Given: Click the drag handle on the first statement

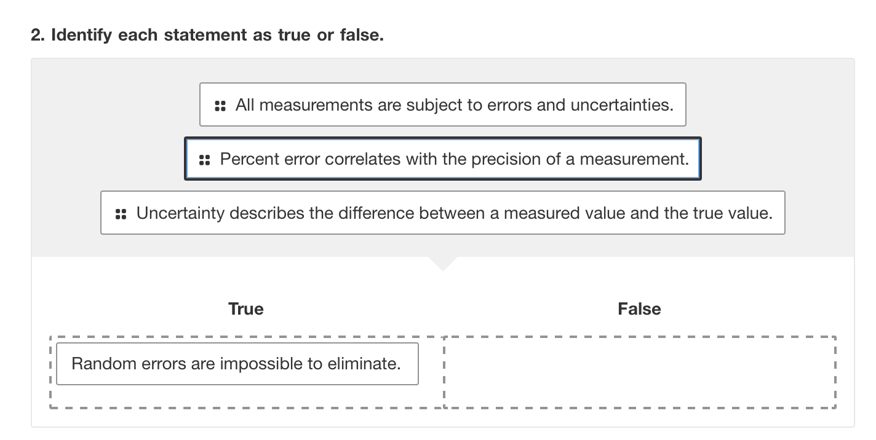Looking at the screenshot, I should tap(220, 104).
